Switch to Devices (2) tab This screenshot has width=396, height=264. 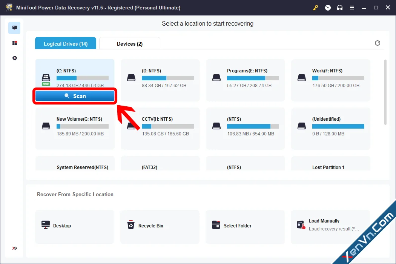click(130, 43)
